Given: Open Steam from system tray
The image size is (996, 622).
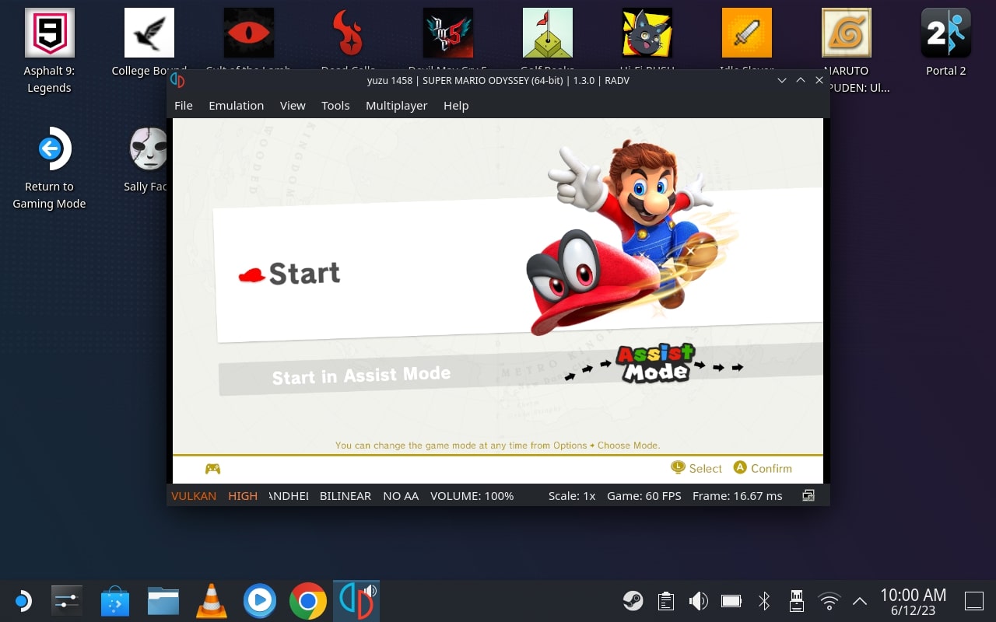Looking at the screenshot, I should [633, 601].
